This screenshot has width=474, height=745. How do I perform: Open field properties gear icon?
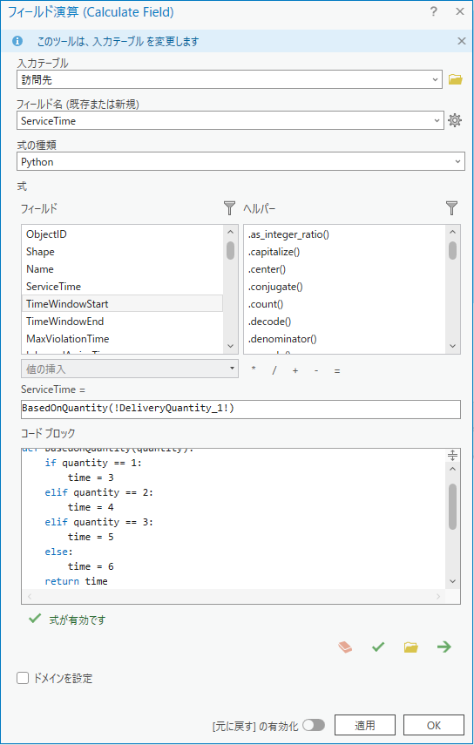[x=455, y=121]
